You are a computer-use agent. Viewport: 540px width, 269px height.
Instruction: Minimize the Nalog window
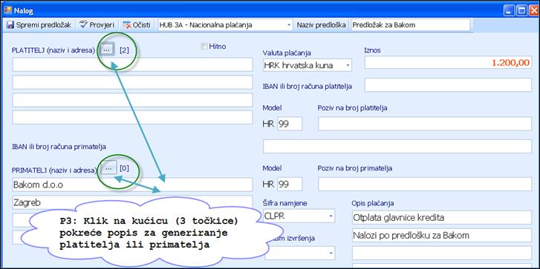click(510, 11)
